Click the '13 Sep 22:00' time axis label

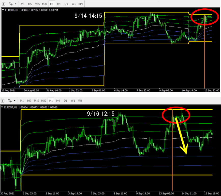click(212, 90)
